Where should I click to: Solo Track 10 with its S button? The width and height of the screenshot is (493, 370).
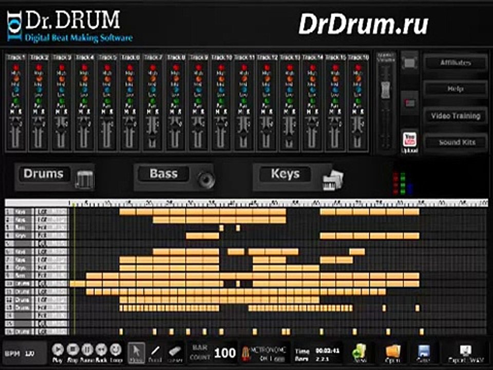point(225,112)
